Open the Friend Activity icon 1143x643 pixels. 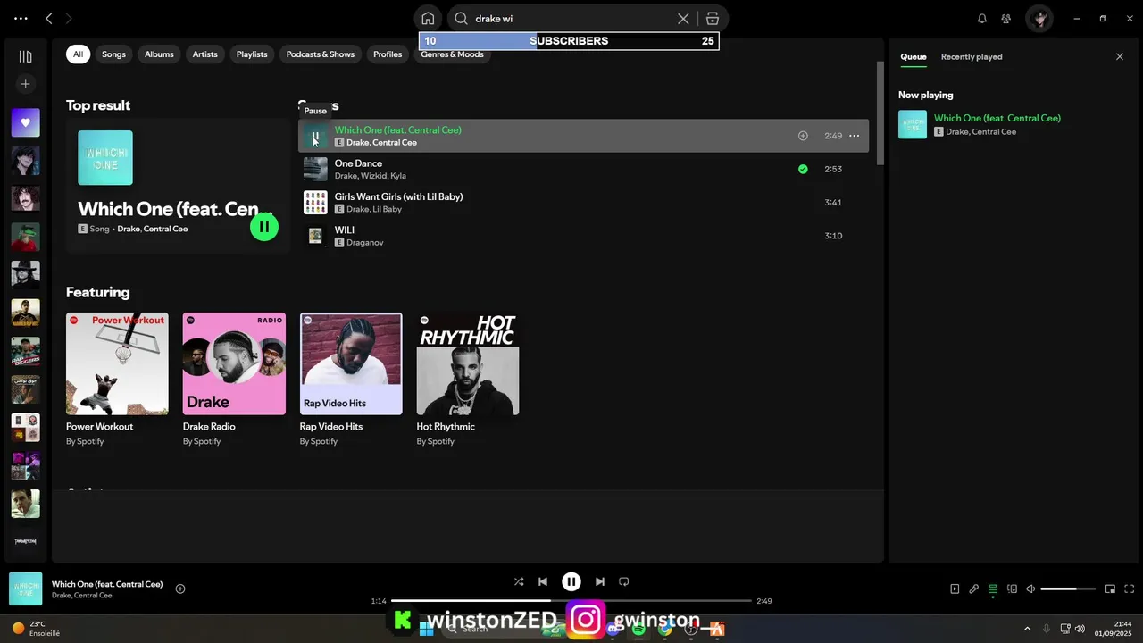[x=1006, y=18]
